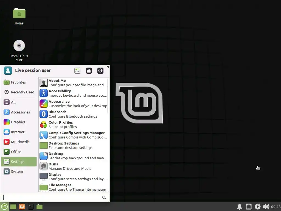
Task: Click the window/workspace tray icon
Action: tap(249, 207)
